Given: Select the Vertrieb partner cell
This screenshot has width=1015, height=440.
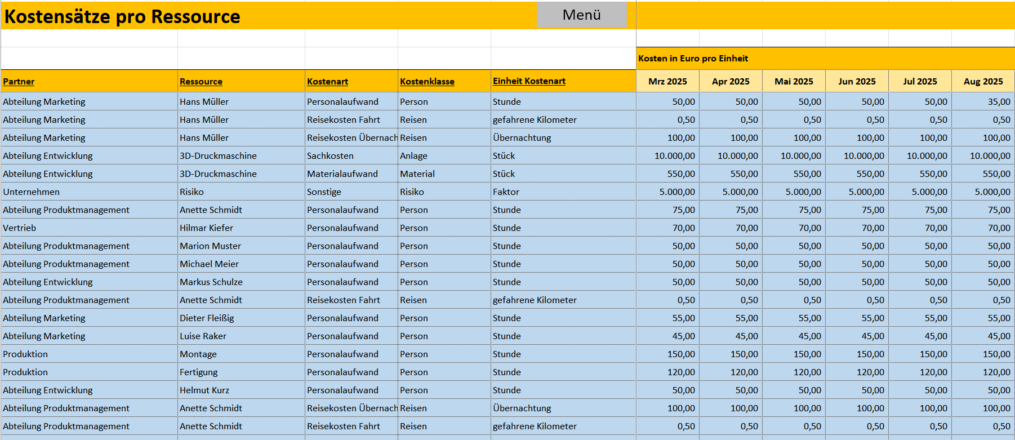Looking at the screenshot, I should click(89, 228).
